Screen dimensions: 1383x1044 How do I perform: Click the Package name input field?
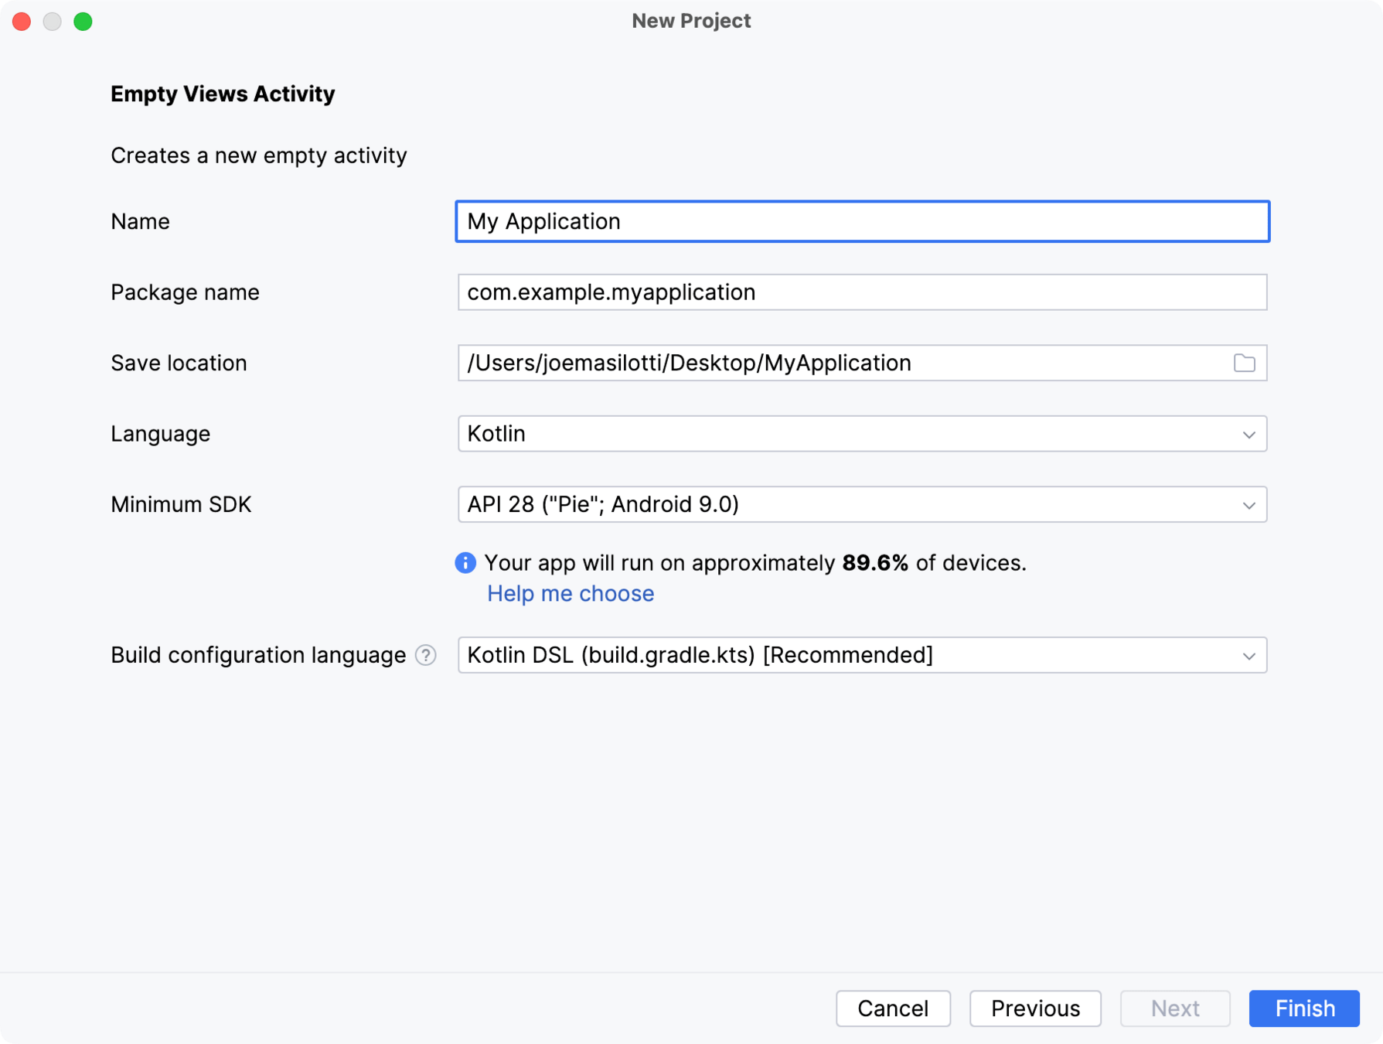(x=862, y=292)
